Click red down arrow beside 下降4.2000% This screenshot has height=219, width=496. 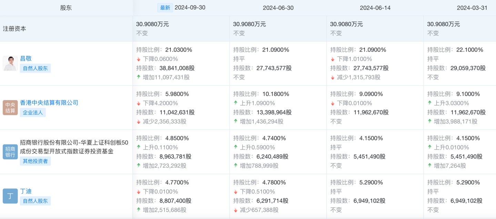click(139, 103)
